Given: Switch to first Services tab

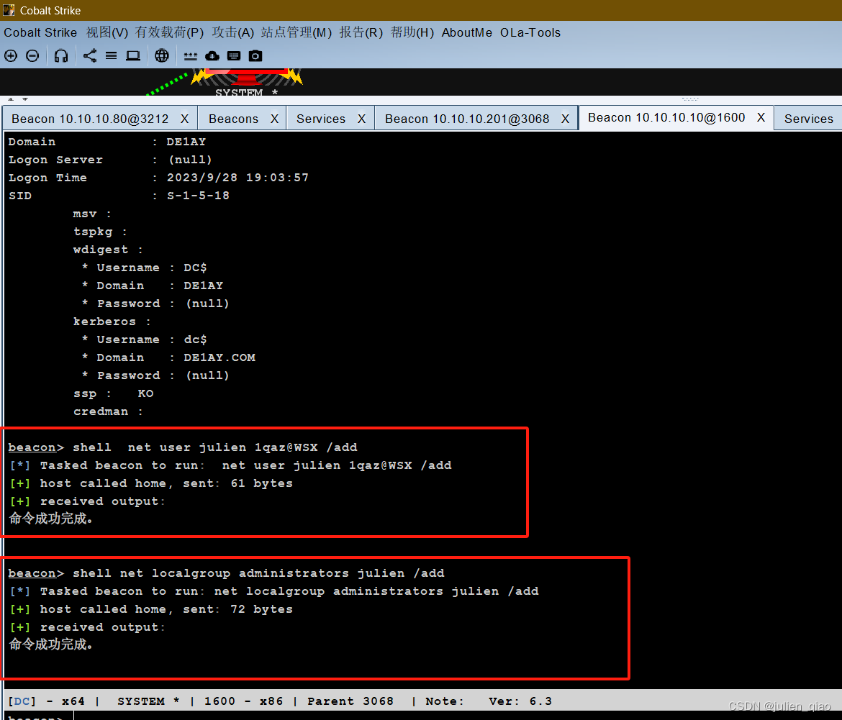Looking at the screenshot, I should [320, 119].
